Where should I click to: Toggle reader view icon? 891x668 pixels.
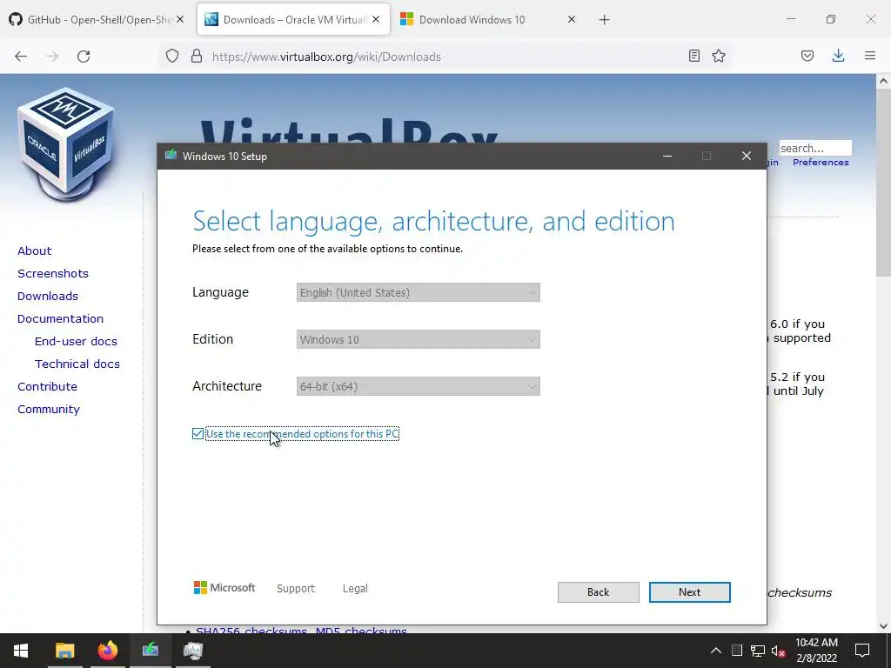693,56
